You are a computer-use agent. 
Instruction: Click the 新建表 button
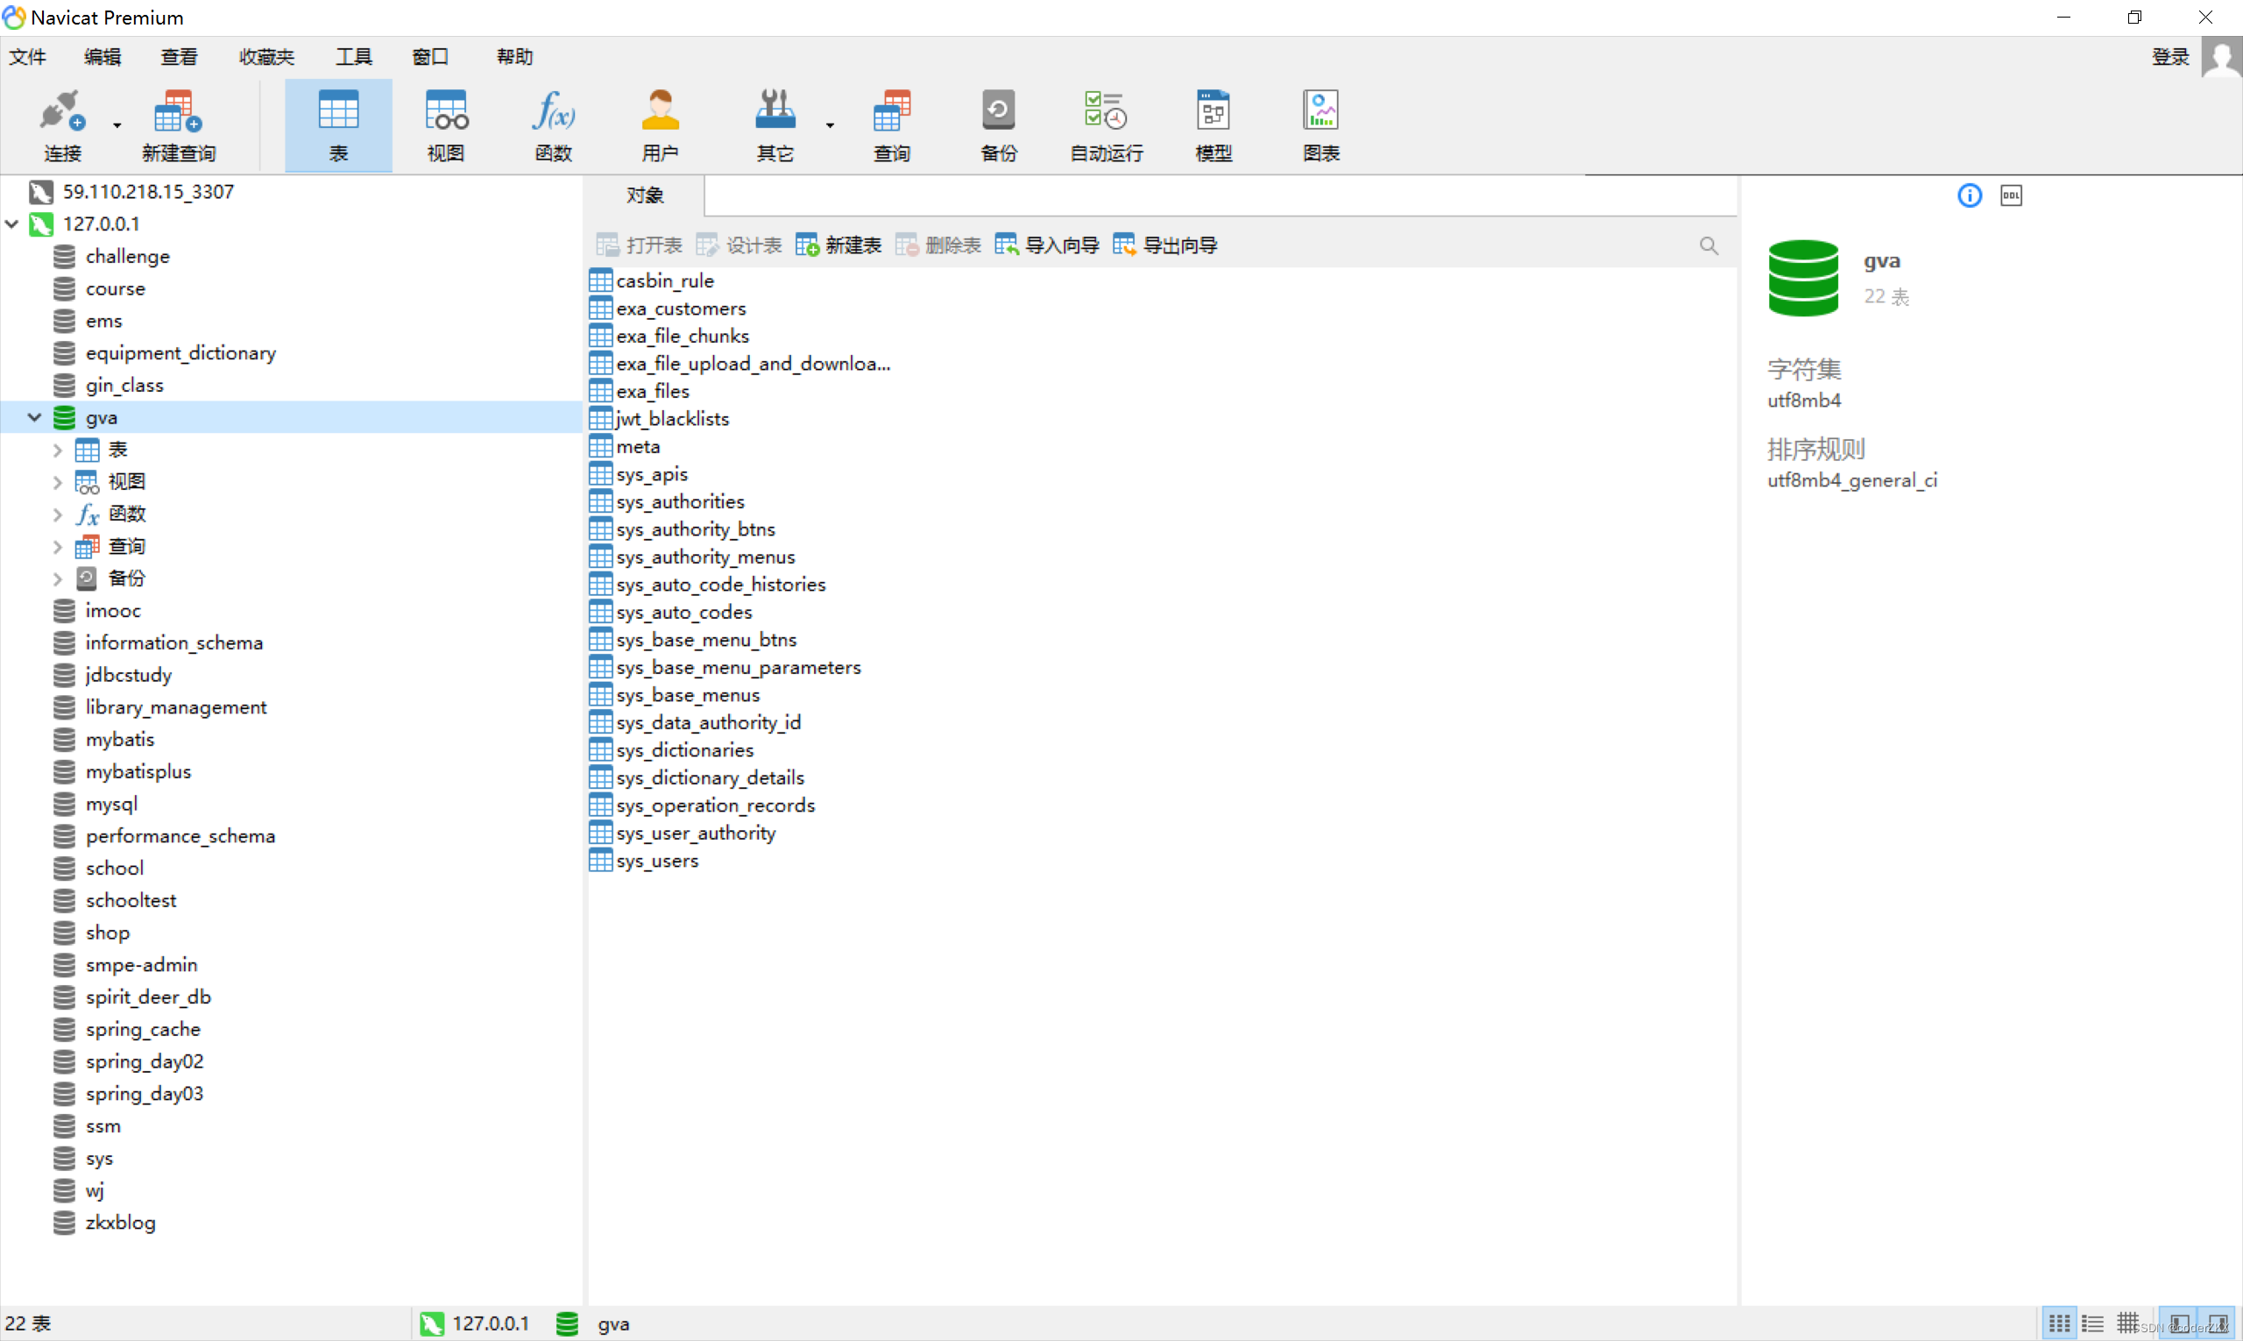838,245
